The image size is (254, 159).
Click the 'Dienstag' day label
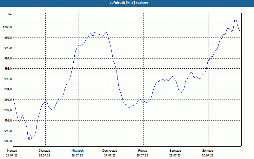pyautogui.click(x=44, y=151)
